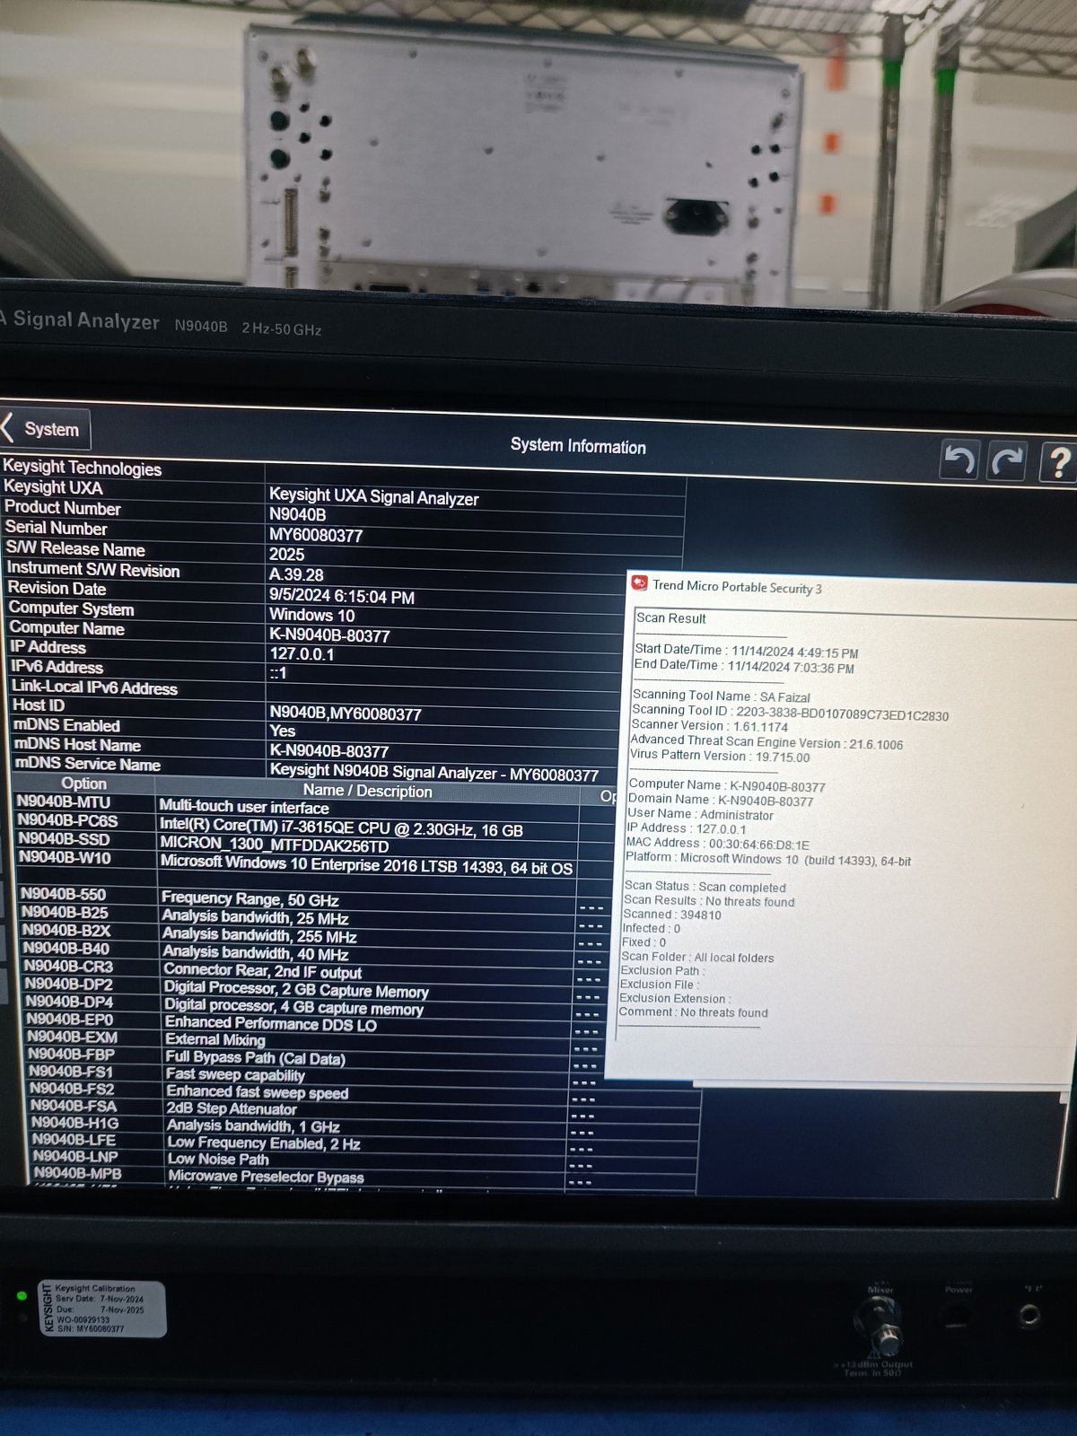Click Enhanced Performance DDS LO entry

click(271, 1024)
